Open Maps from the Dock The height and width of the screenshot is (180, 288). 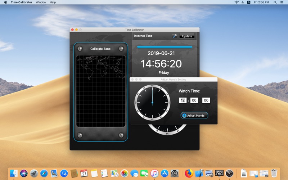(x=114, y=173)
